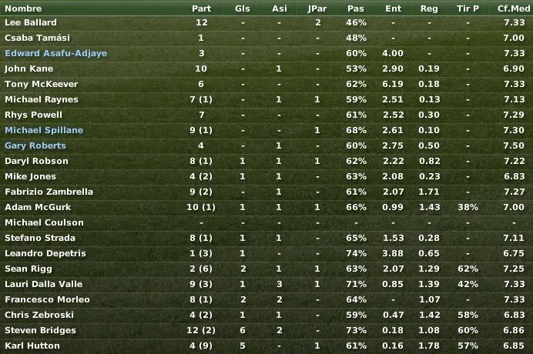This screenshot has height=354, width=533.
Task: Sort by the Reg column header
Action: 429,8
